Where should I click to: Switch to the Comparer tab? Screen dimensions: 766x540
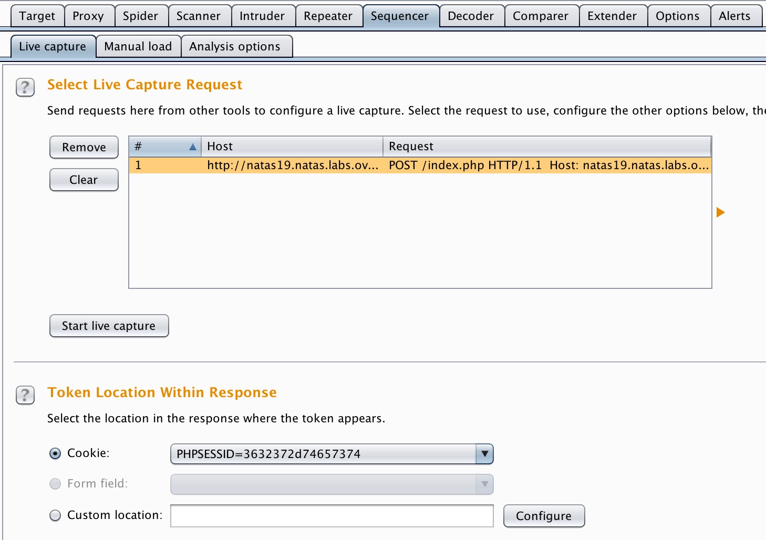point(542,16)
